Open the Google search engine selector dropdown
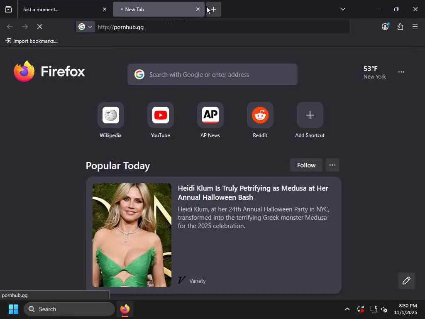The image size is (425, 319). [85, 27]
